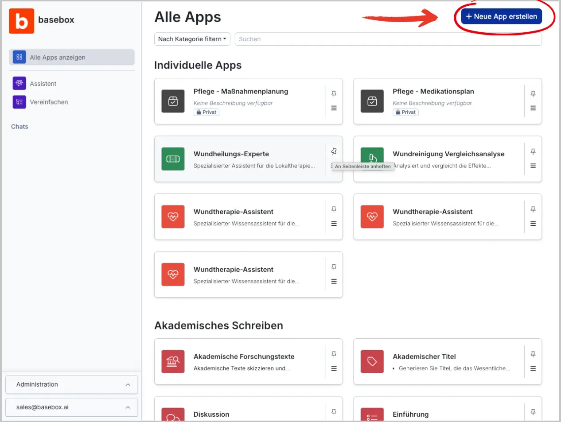561x422 pixels.
Task: Open menu for Pflege - Medikationsplan card
Action: (x=533, y=108)
